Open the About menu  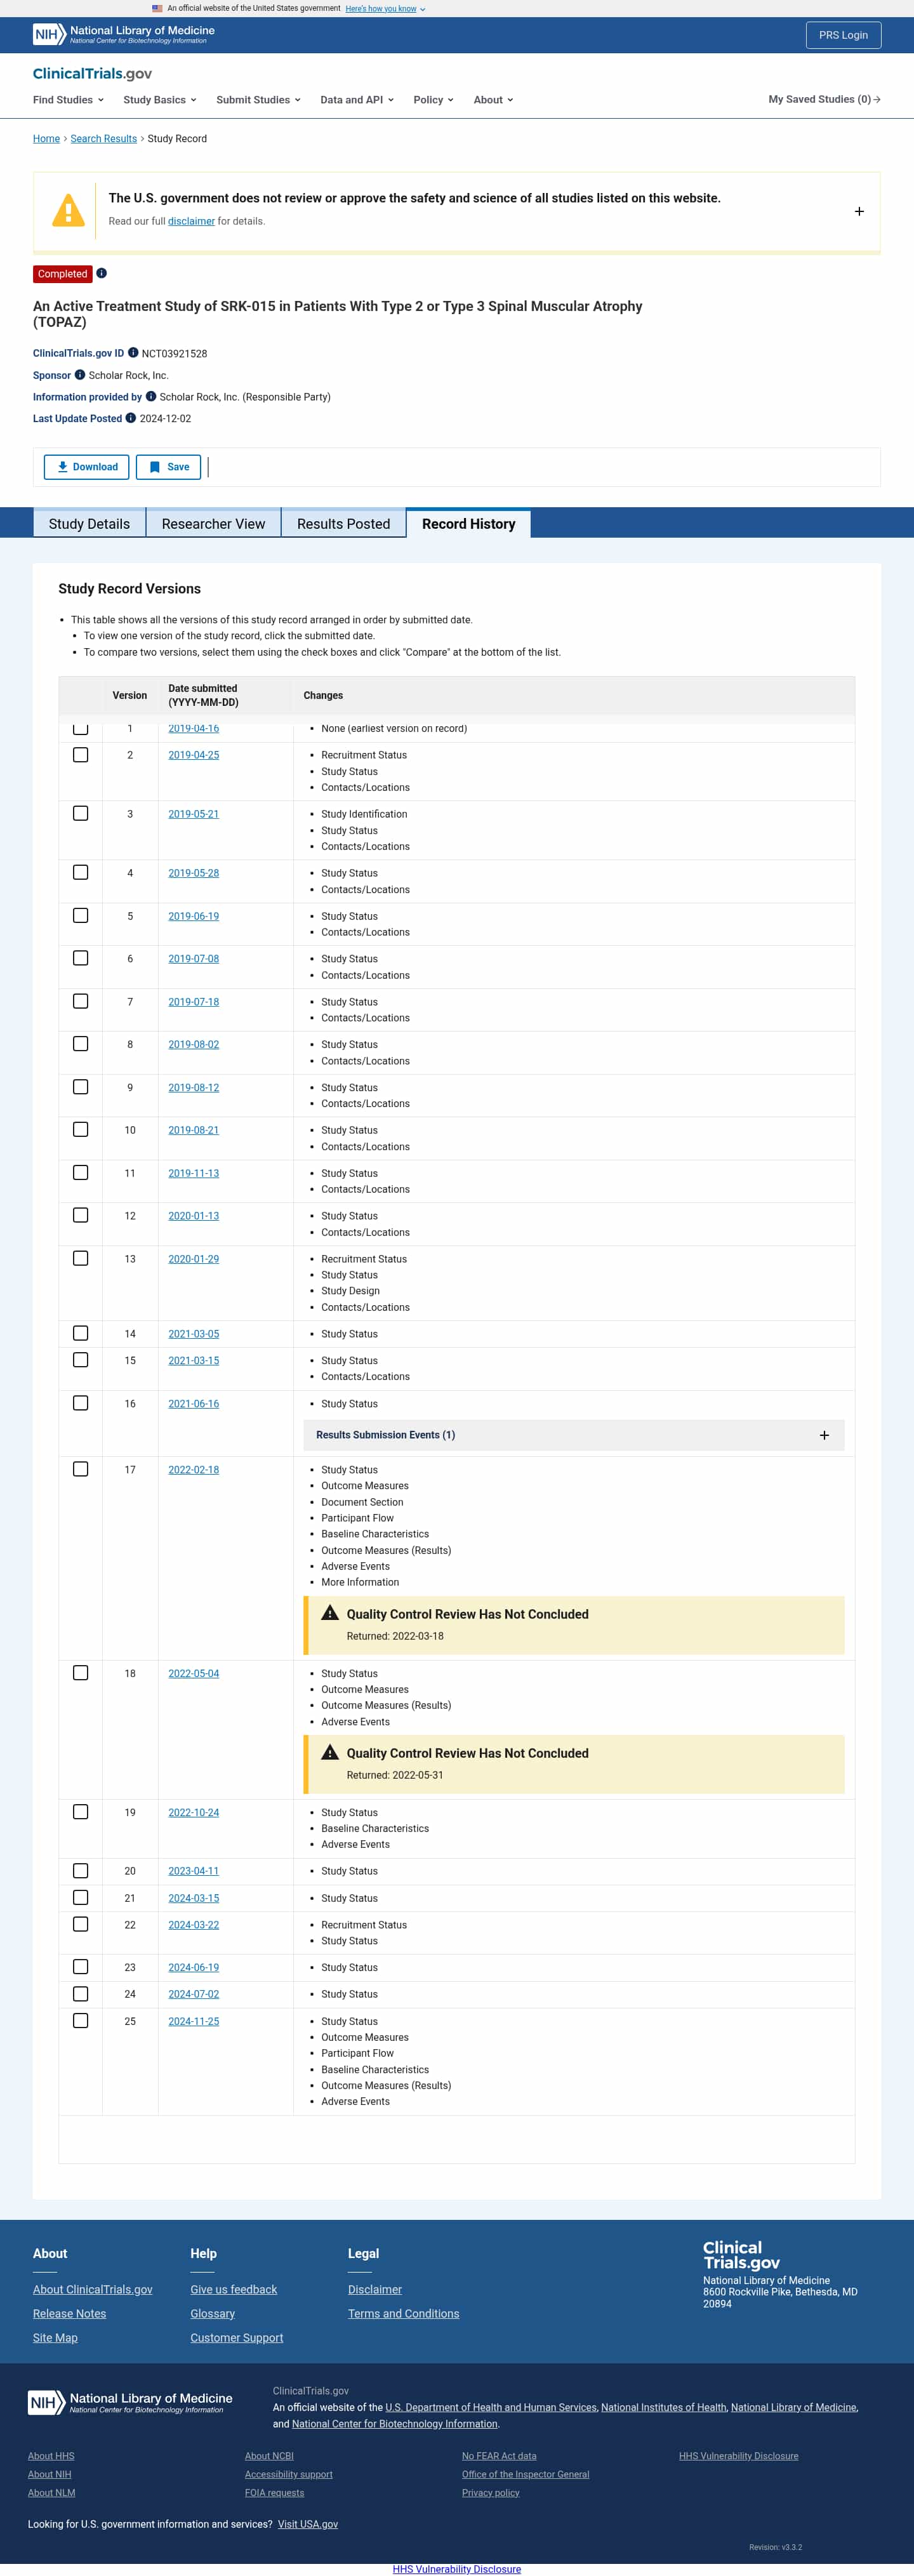pyautogui.click(x=493, y=100)
